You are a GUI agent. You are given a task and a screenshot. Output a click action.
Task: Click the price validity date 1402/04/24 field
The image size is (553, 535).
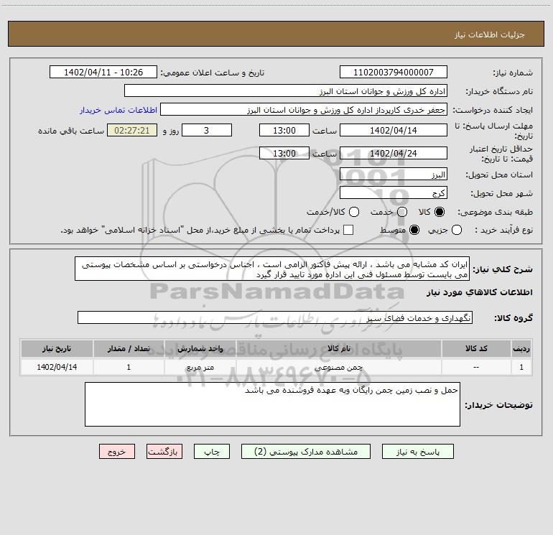394,153
